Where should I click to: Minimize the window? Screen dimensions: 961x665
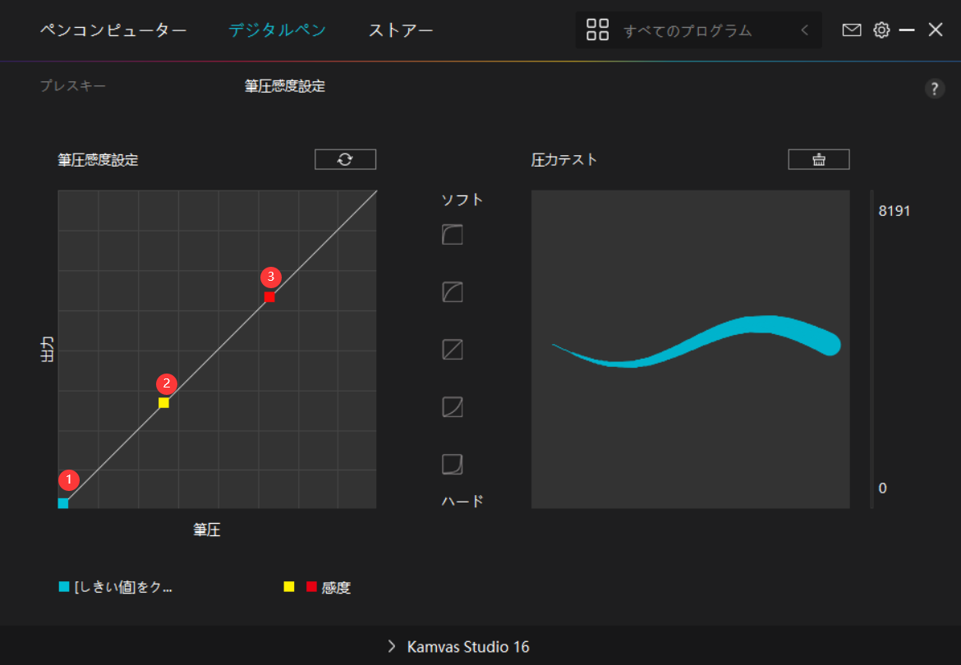[x=907, y=30]
